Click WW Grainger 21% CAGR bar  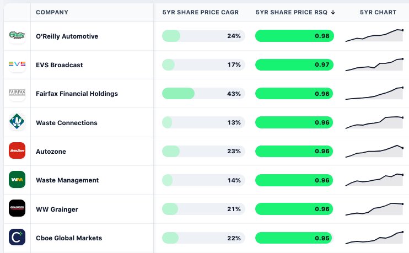[x=202, y=209]
